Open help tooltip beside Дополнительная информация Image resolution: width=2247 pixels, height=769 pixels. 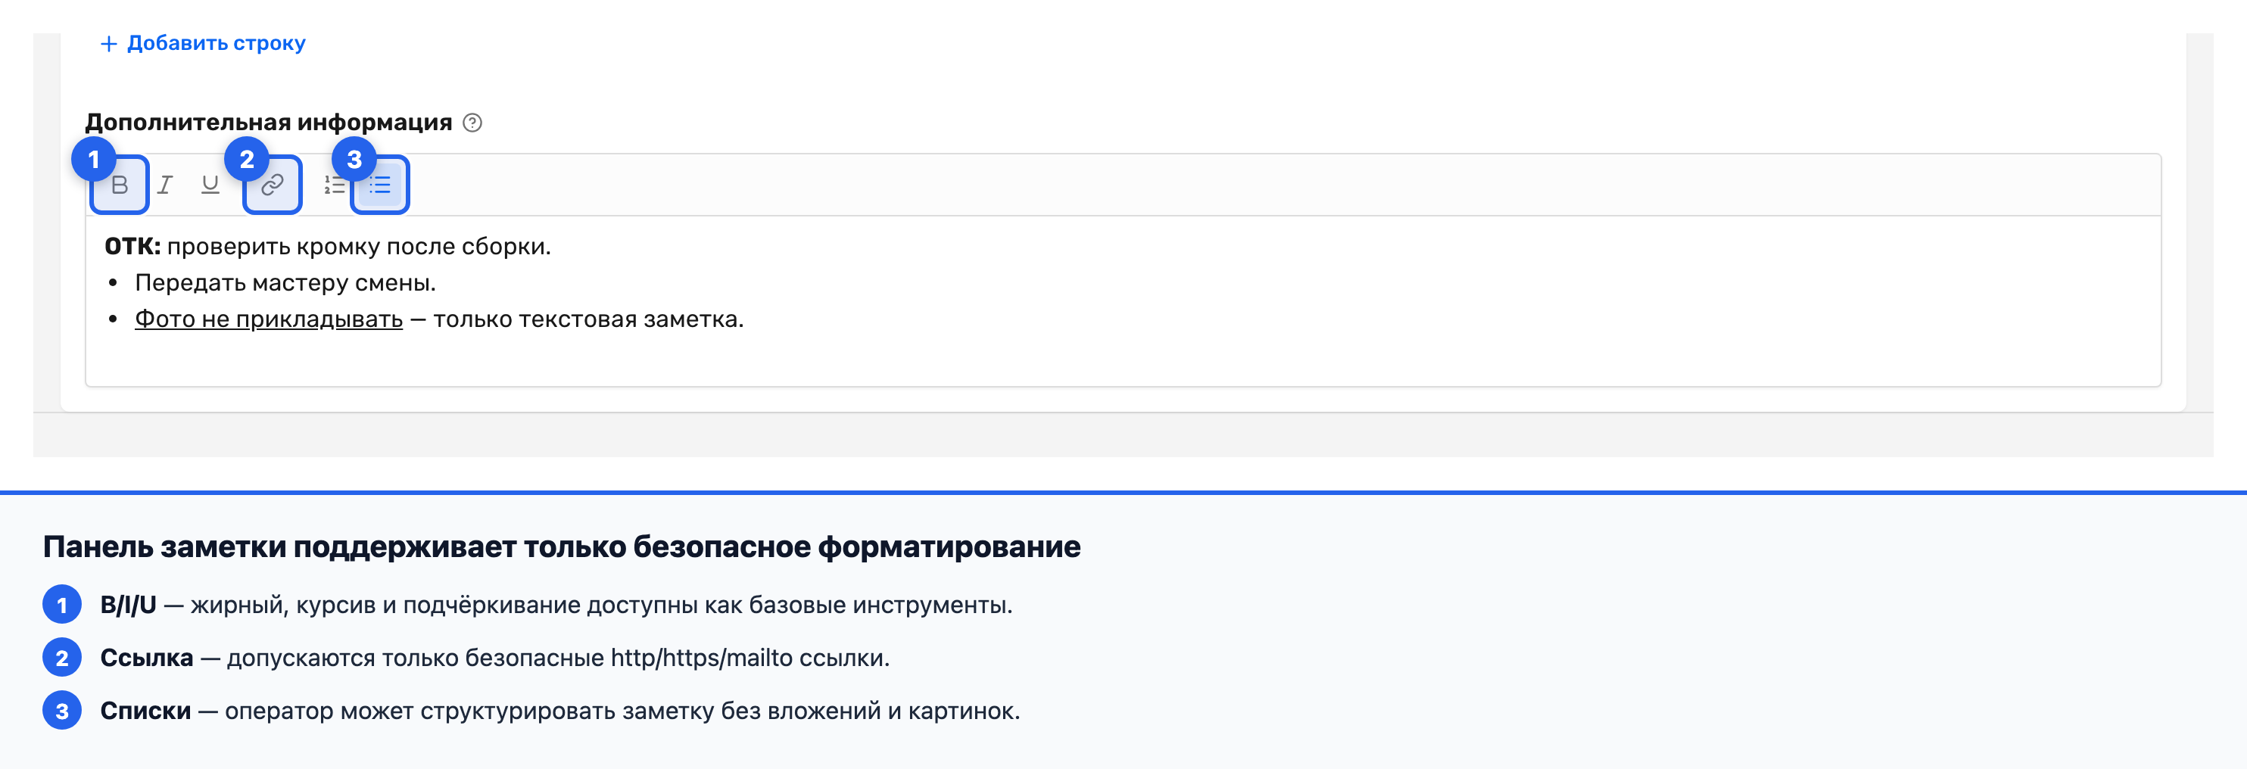click(x=472, y=123)
